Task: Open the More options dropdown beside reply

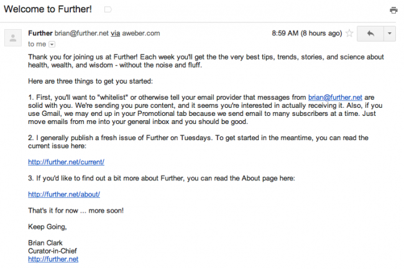Action: [389, 33]
